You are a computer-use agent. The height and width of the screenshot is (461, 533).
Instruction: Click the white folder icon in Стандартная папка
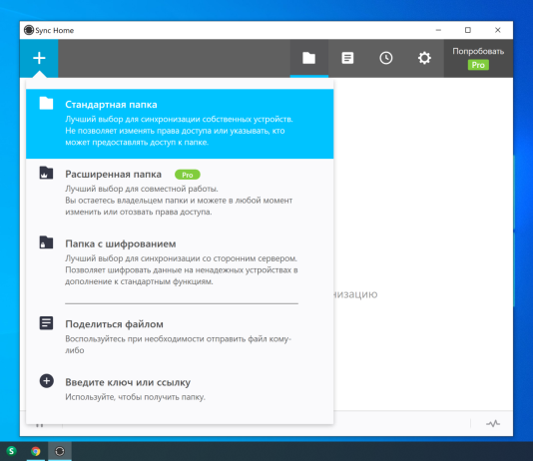[x=46, y=103]
